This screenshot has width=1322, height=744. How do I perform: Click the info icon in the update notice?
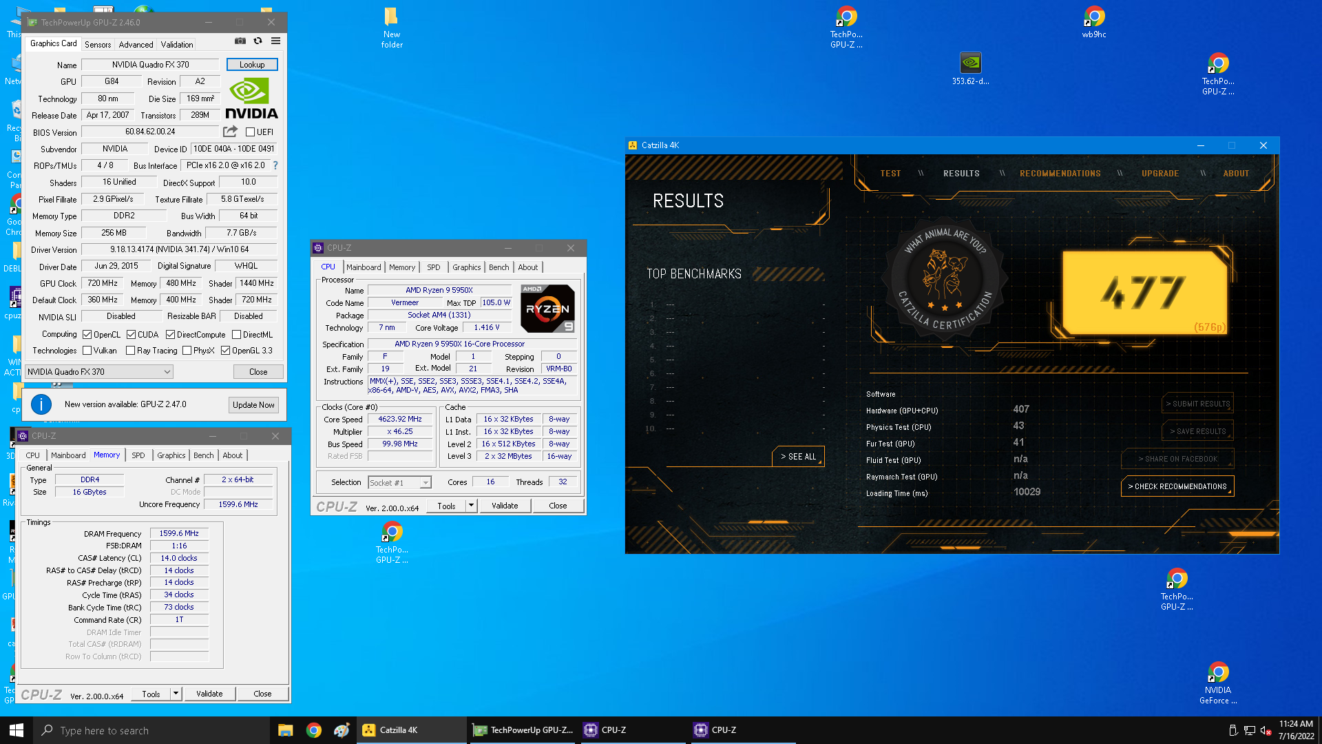click(41, 404)
